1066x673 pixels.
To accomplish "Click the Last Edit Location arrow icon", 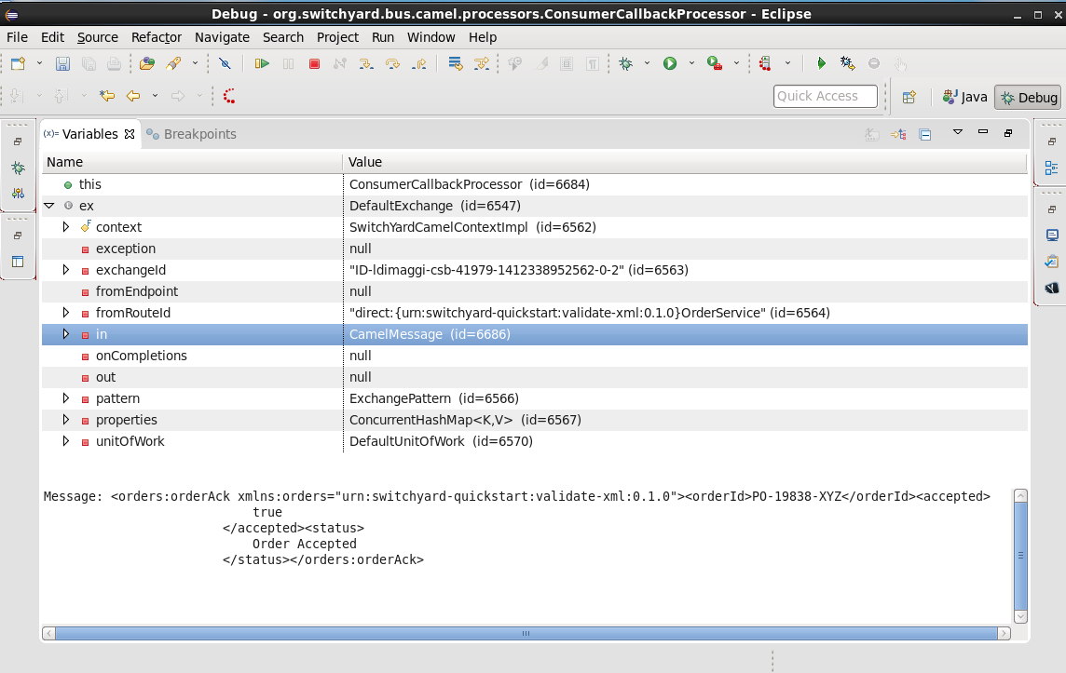I will tap(107, 96).
